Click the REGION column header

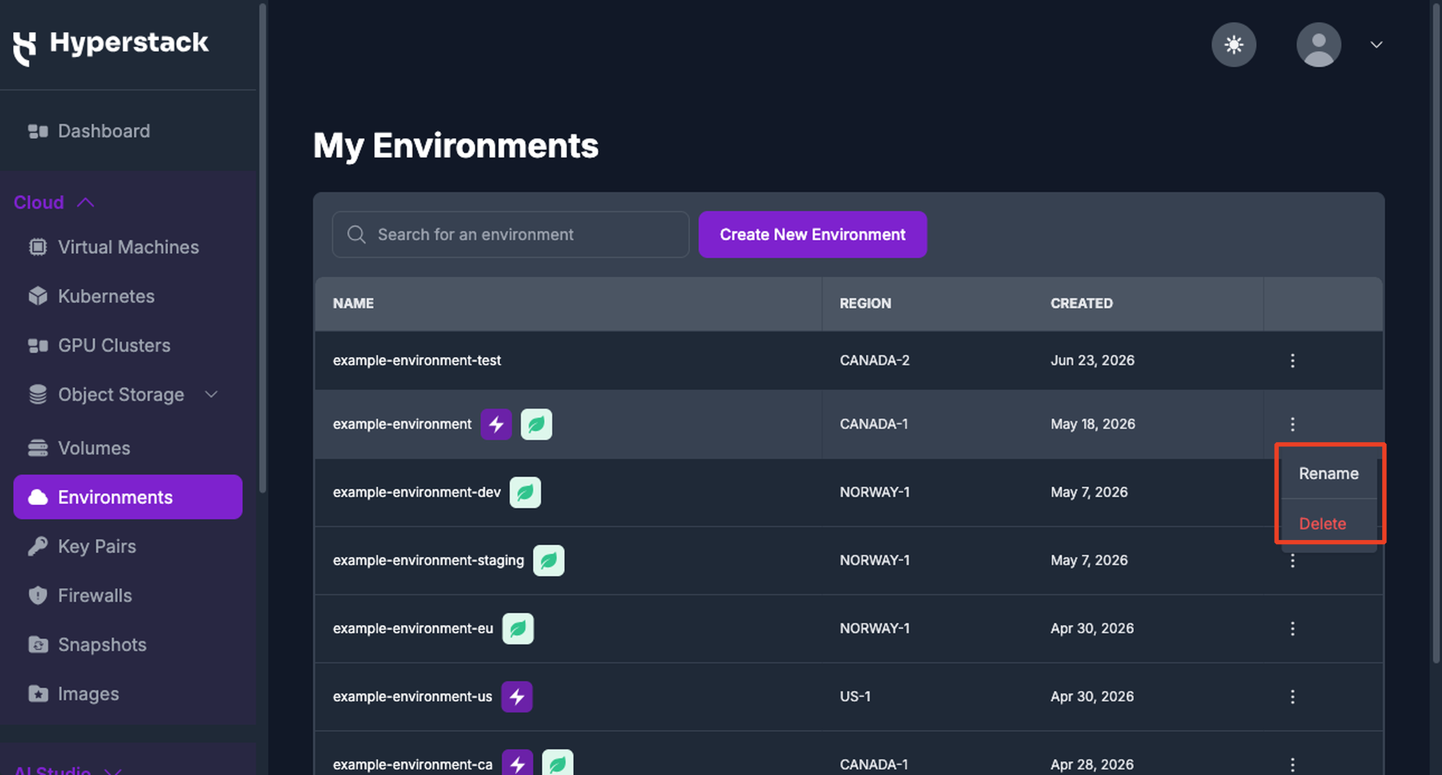866,303
